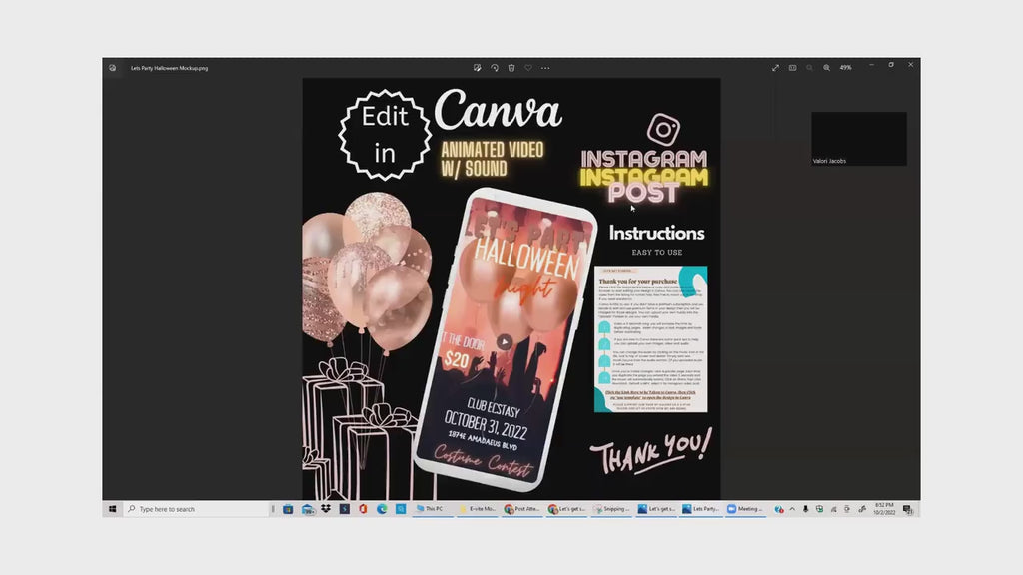The height and width of the screenshot is (575, 1023).
Task: Rotate the image using the rotate icon
Action: [494, 68]
